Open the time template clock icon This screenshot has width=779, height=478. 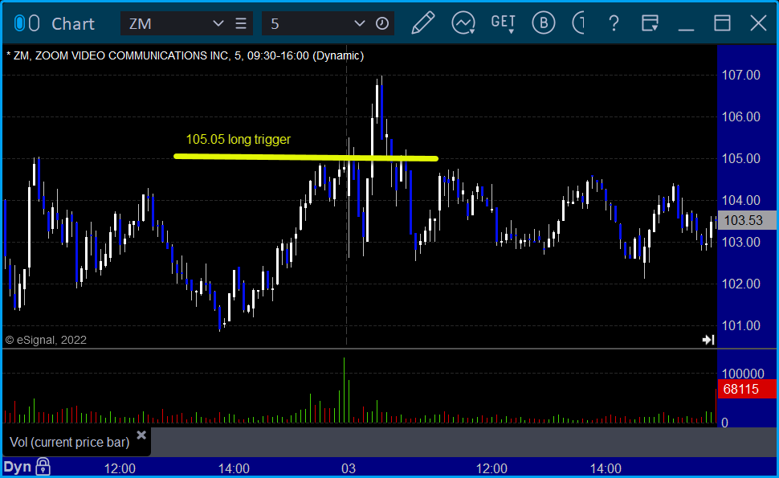pyautogui.click(x=382, y=23)
